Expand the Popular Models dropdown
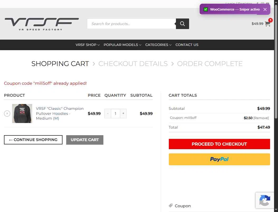This screenshot has height=212, width=278. pos(122,45)
